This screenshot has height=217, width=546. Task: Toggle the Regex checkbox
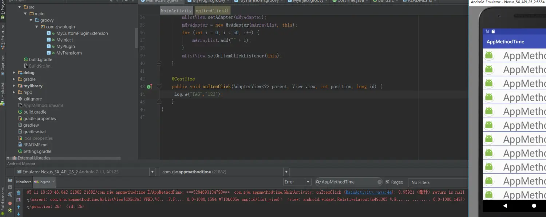pos(388,182)
